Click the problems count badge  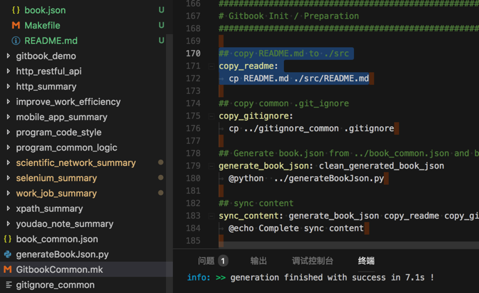pyautogui.click(x=223, y=261)
